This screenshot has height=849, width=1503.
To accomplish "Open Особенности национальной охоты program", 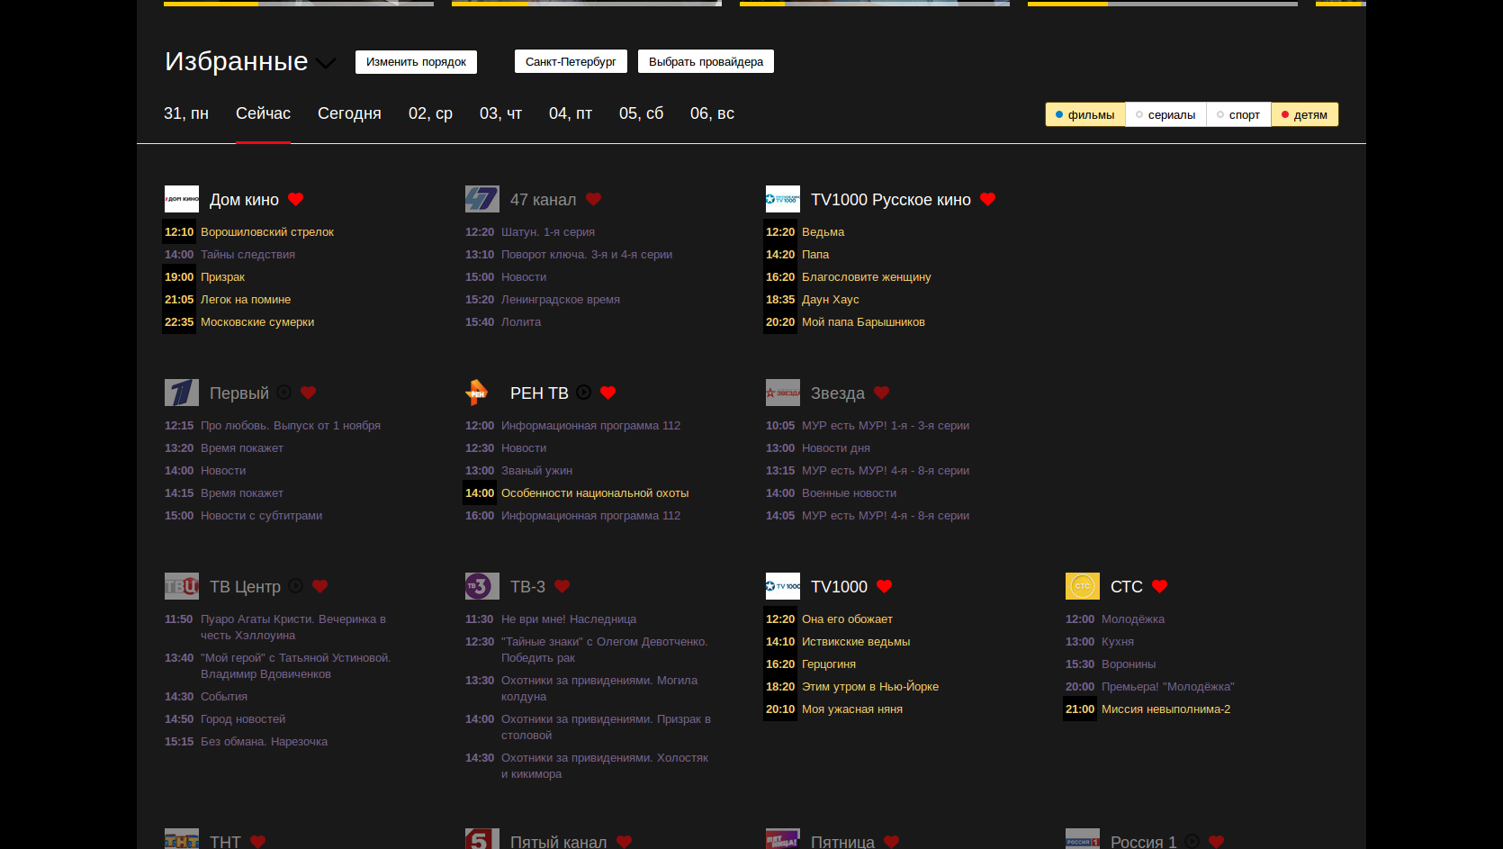I will coord(595,493).
